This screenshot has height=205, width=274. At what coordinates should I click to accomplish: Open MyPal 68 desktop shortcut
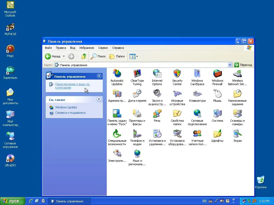coord(10,29)
